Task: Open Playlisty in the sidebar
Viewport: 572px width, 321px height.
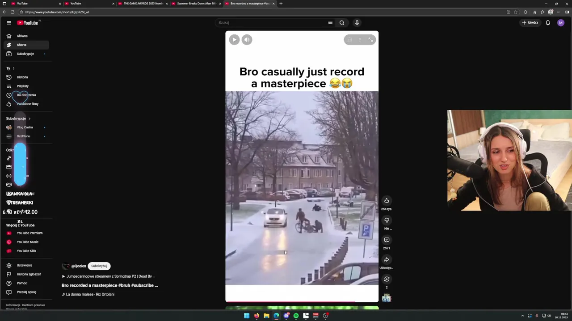Action: tap(26, 86)
